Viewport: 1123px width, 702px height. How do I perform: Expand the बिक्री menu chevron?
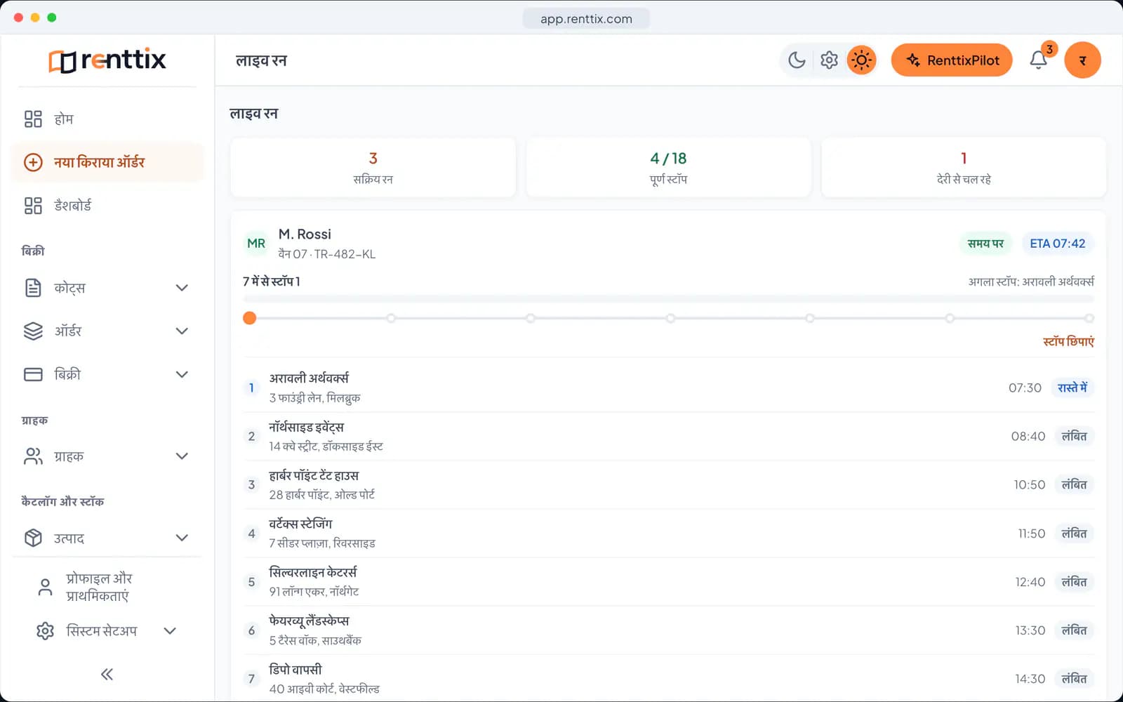(182, 374)
